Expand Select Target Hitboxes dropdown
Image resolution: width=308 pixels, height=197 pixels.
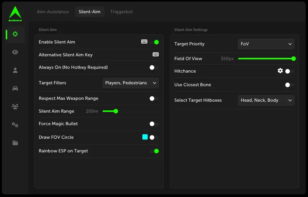(266, 100)
